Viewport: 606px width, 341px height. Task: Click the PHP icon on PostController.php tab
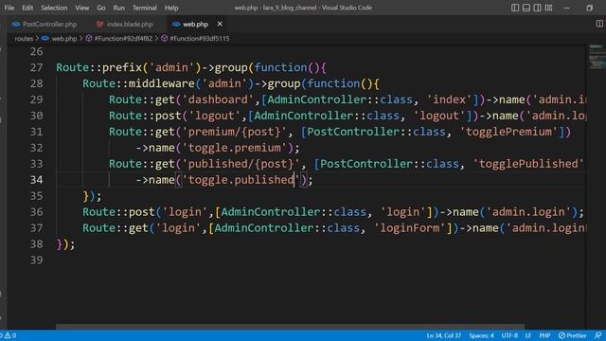(x=16, y=24)
